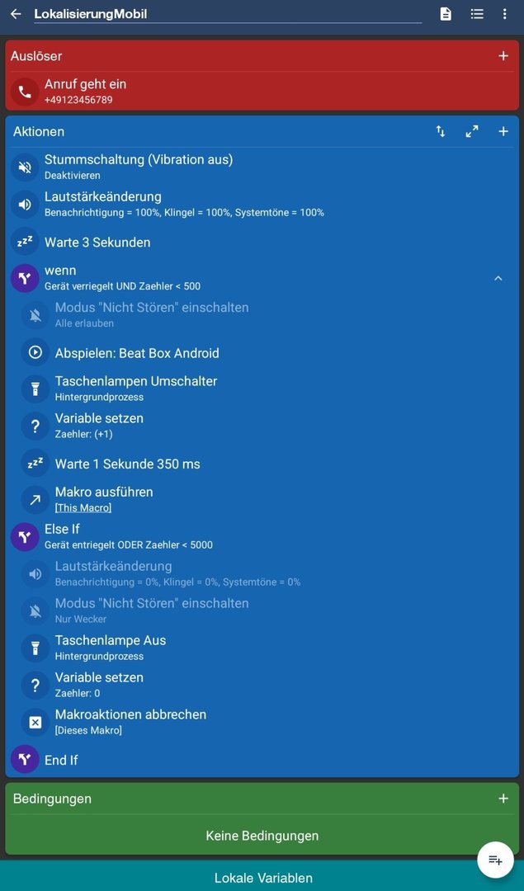The width and height of the screenshot is (524, 891).
Task: Tap the Else If branch icon
Action: click(25, 537)
